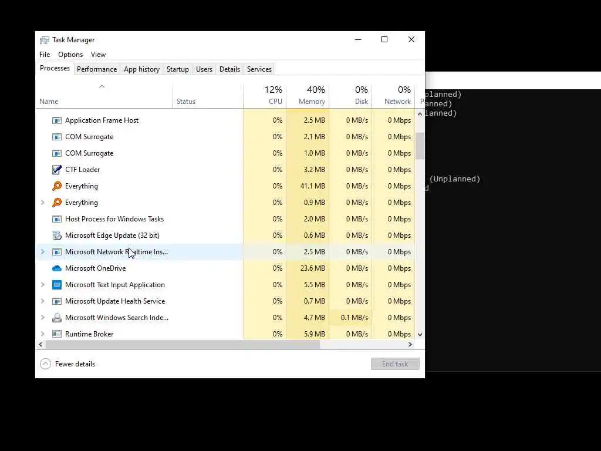Sort processes by Memory column
601x451 pixels.
308,96
